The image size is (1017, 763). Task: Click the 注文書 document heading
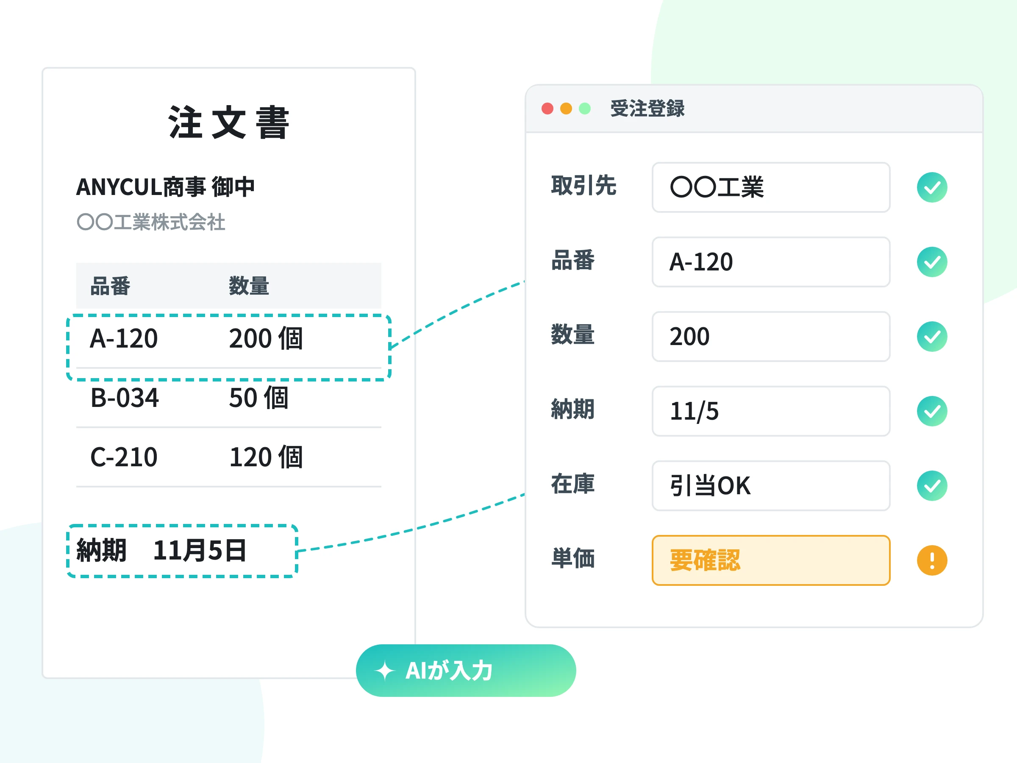coord(228,123)
